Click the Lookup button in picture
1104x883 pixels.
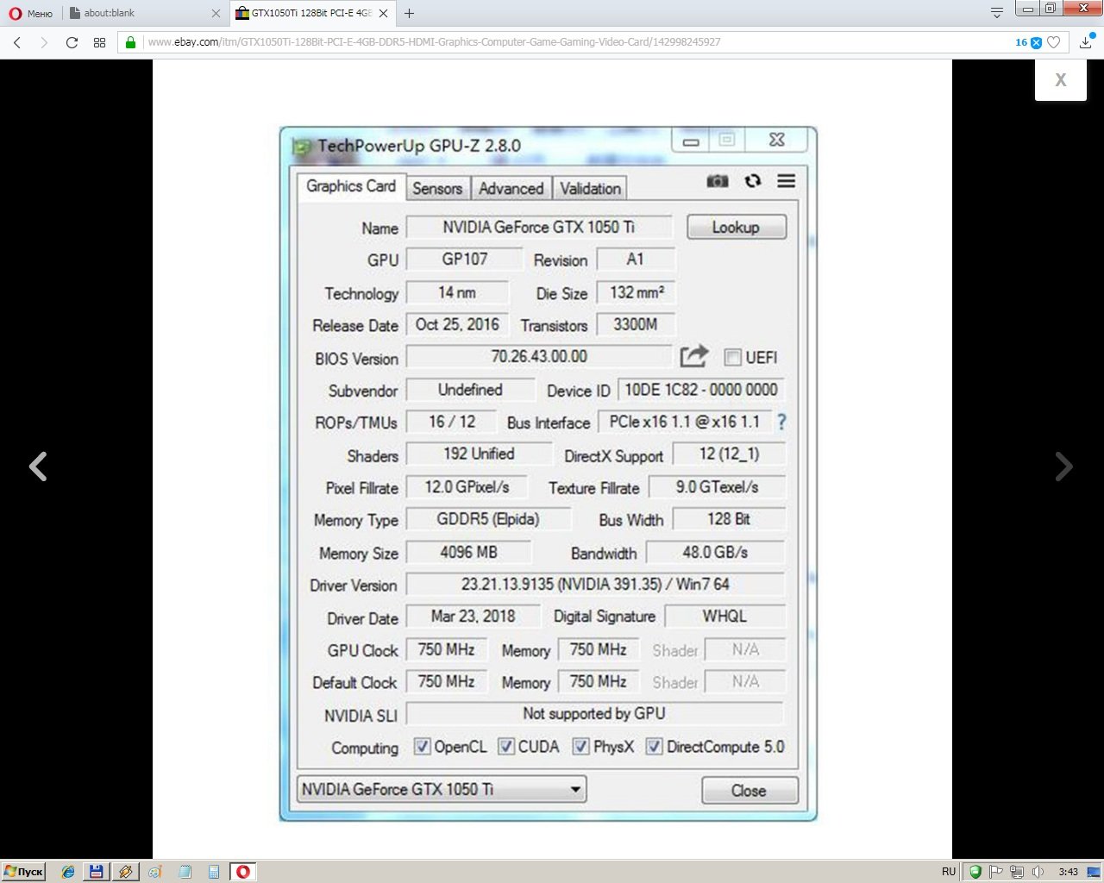coord(736,227)
